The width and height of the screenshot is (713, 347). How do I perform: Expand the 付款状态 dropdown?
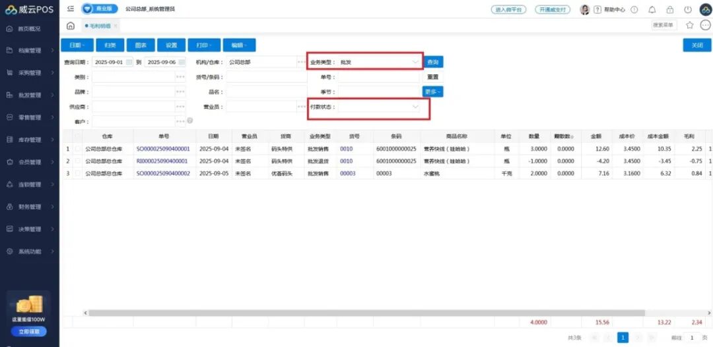pos(415,107)
